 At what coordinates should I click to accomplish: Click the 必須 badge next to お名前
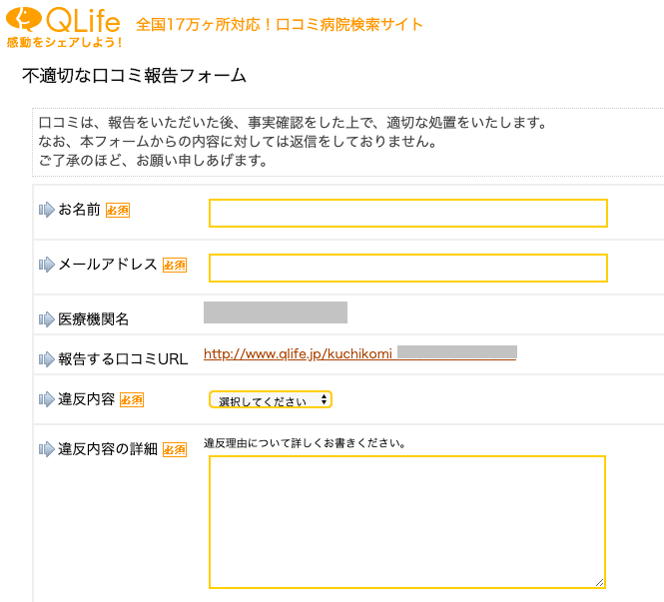(x=117, y=210)
